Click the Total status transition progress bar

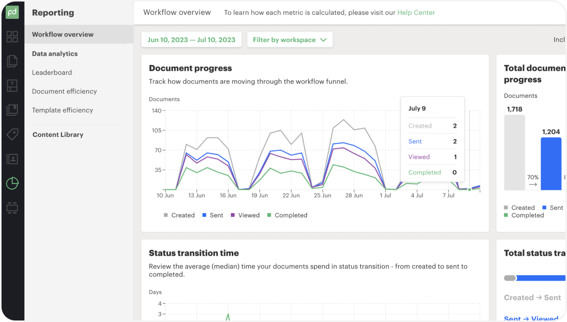click(535, 278)
